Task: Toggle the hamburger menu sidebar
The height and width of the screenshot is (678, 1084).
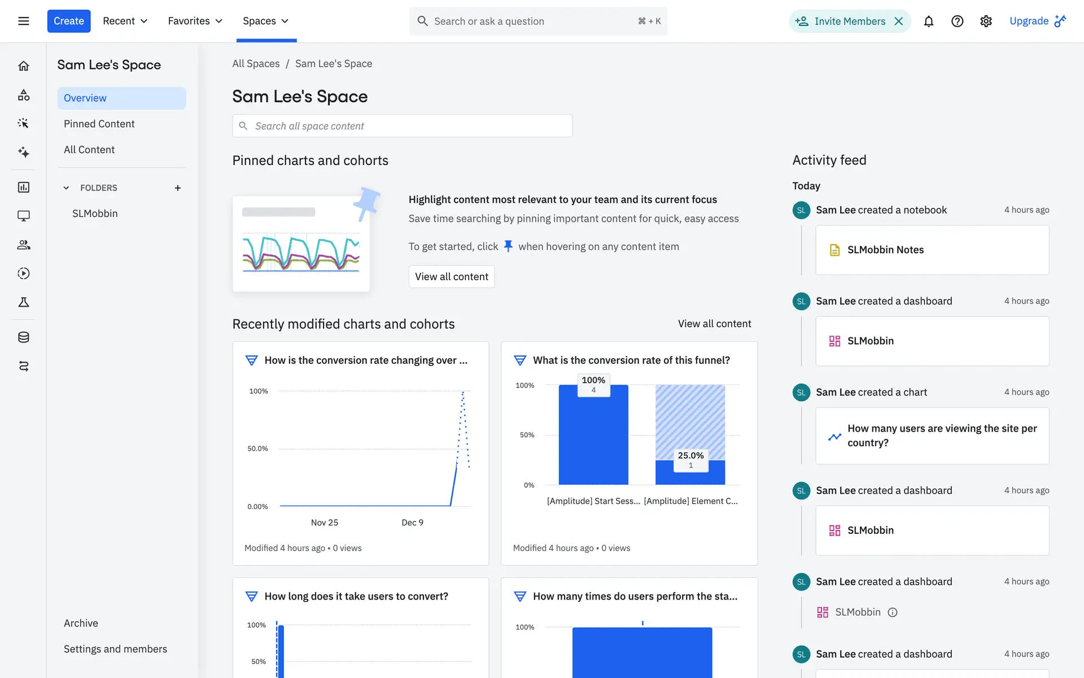Action: 23,21
